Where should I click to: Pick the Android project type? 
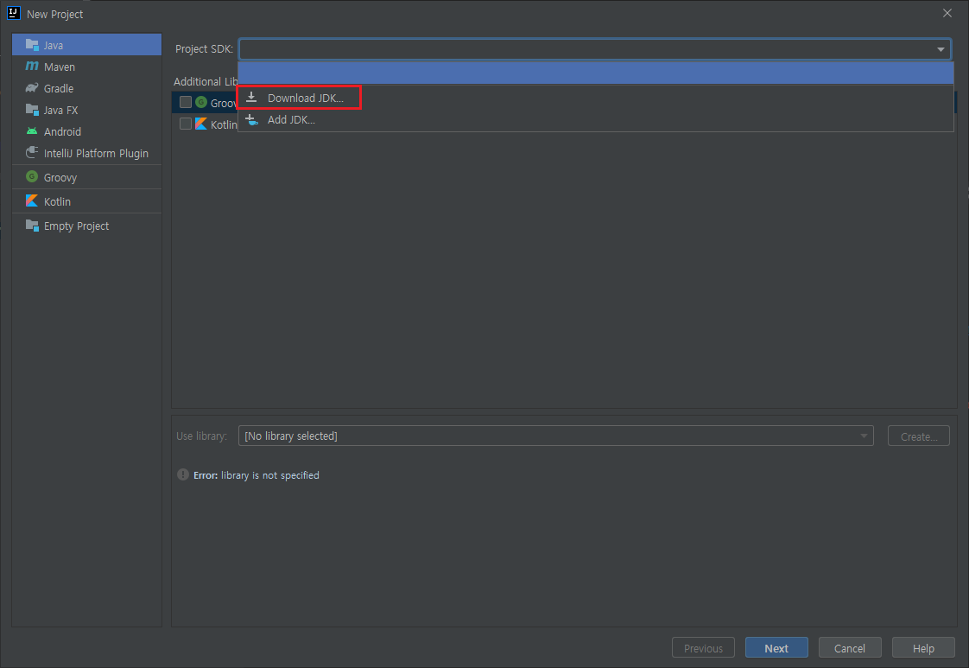(x=86, y=131)
